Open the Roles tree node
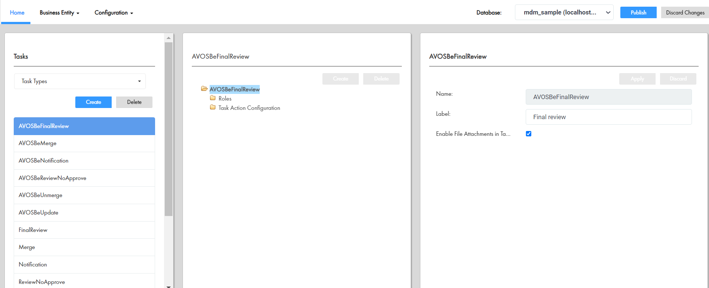709x288 pixels. 225,98
